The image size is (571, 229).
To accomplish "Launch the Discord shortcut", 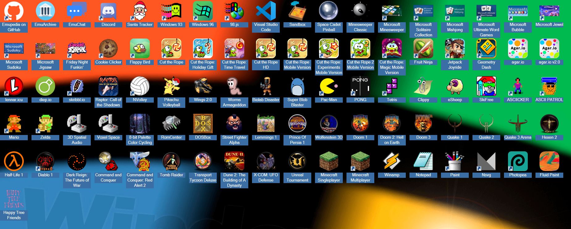I will pyautogui.click(x=108, y=11).
